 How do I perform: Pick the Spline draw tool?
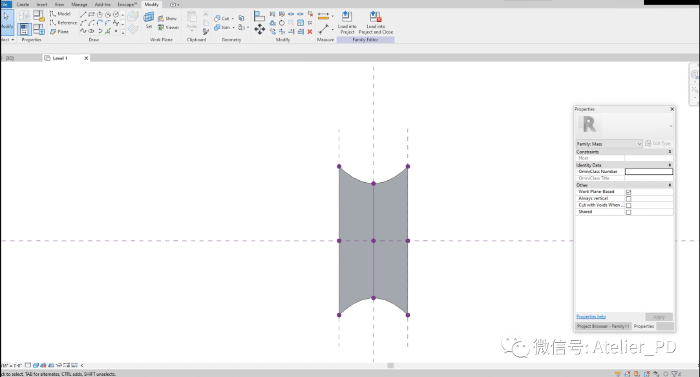click(83, 31)
